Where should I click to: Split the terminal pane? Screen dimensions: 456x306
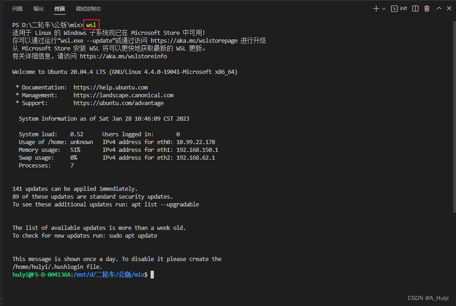[415, 8]
